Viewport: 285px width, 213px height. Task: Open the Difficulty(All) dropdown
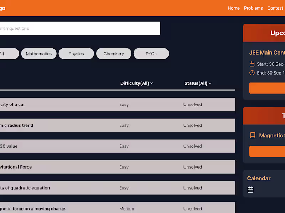click(x=136, y=83)
